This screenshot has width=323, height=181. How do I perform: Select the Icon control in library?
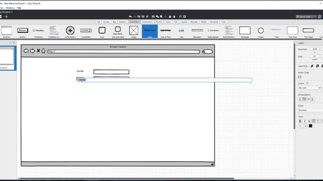tap(102, 32)
